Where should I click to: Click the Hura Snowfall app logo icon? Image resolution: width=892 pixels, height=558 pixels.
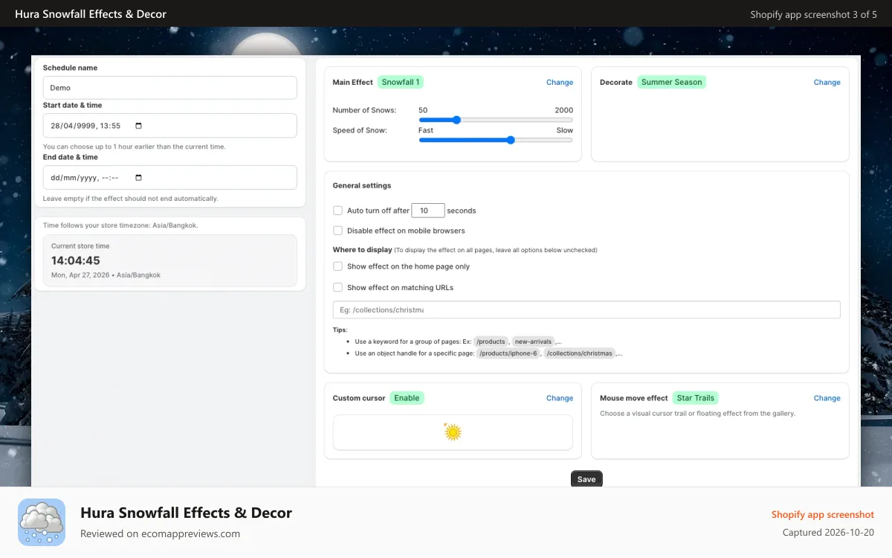[x=42, y=522]
